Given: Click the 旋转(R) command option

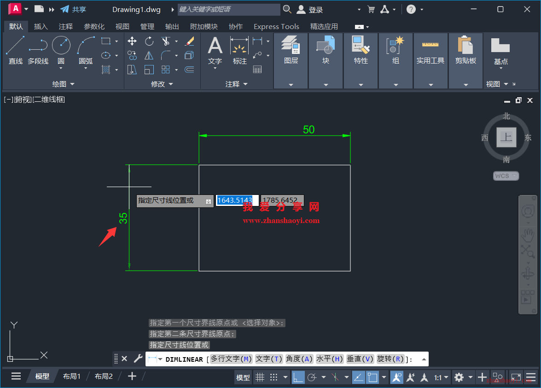Looking at the screenshot, I should click(390, 359).
